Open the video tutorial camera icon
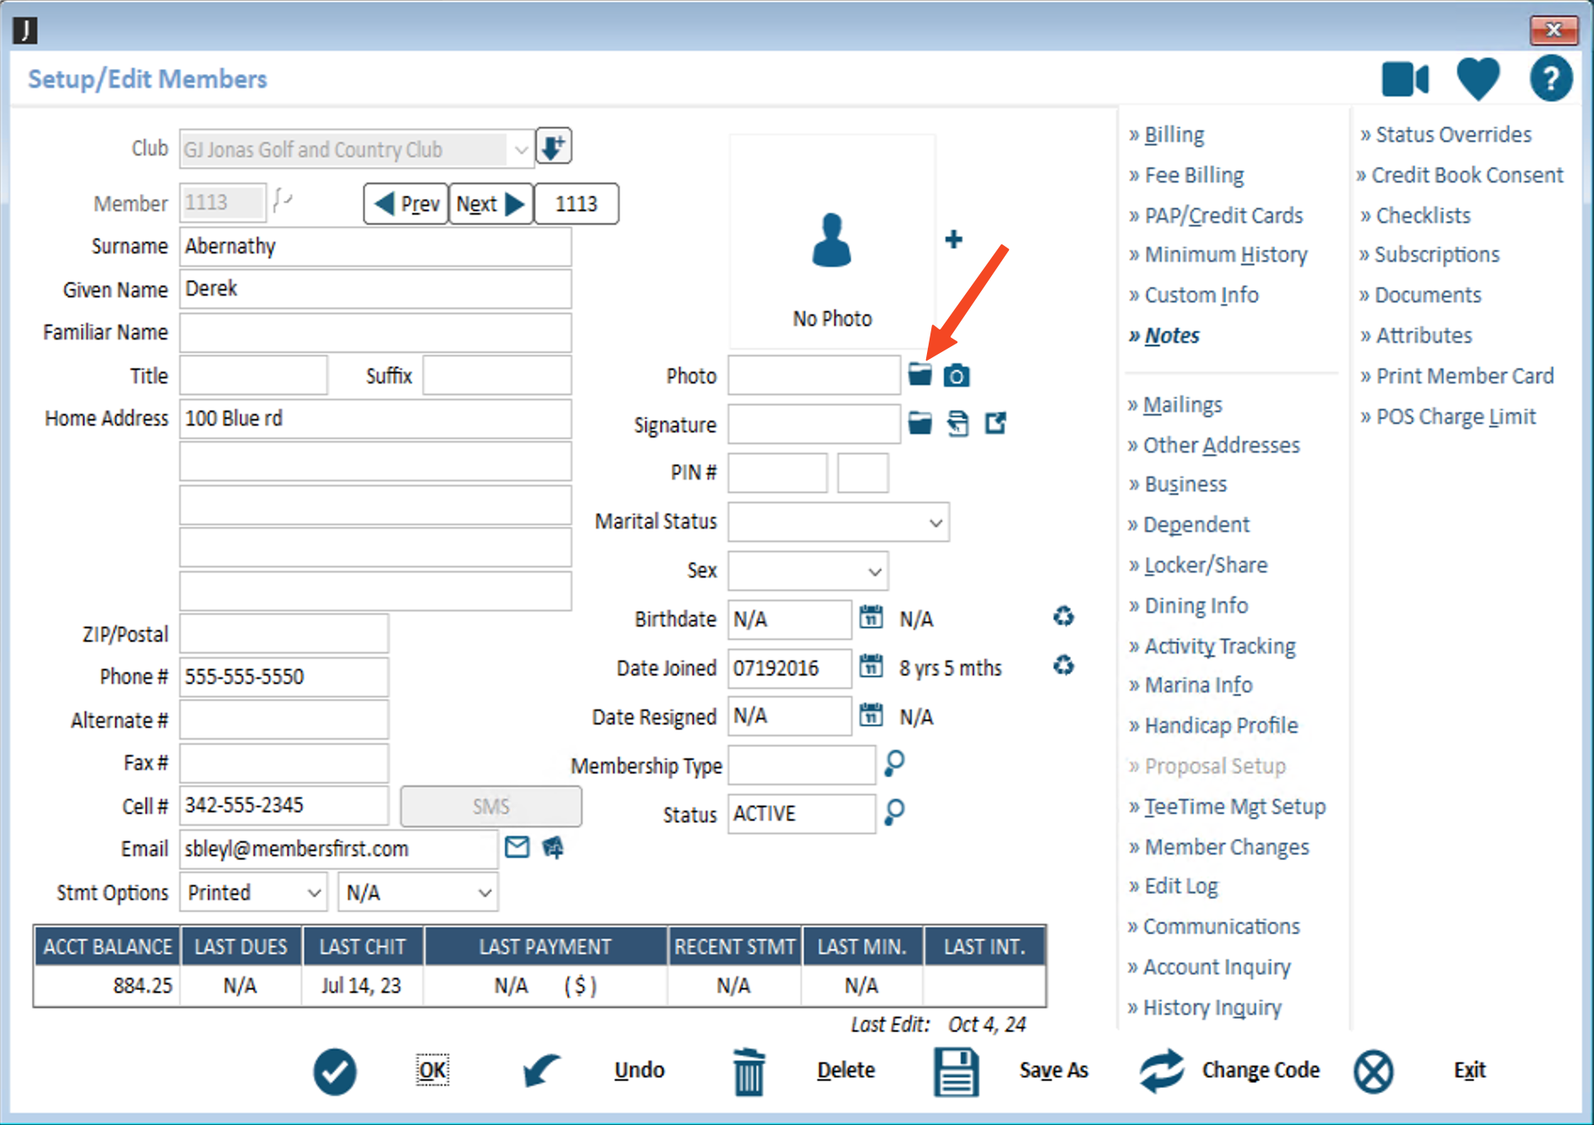 point(1405,79)
